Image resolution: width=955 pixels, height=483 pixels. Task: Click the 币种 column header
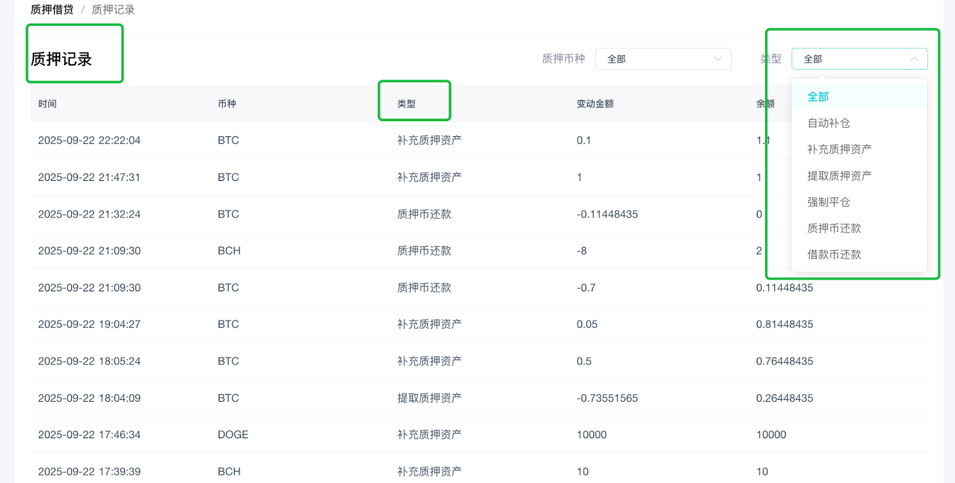click(x=227, y=104)
